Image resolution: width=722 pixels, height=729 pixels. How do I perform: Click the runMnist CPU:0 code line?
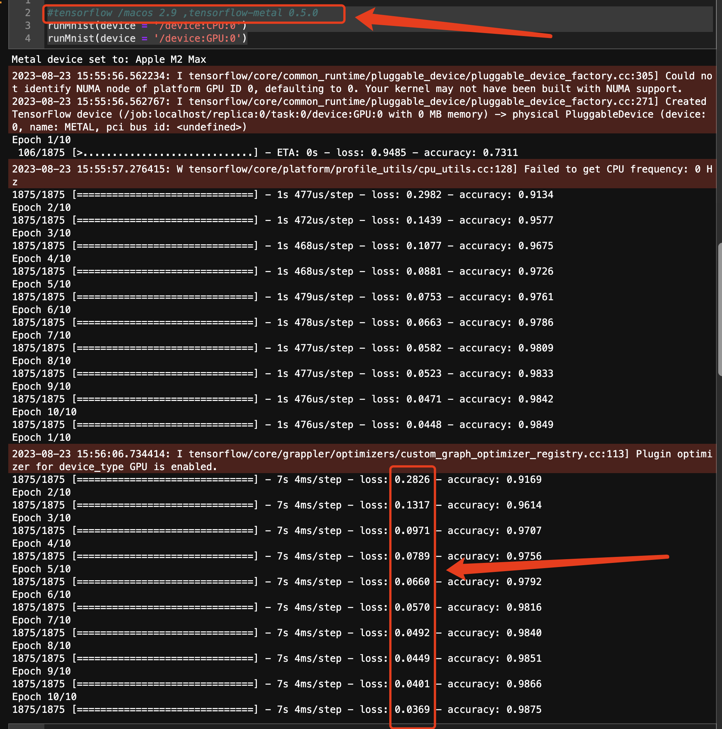[x=147, y=26]
